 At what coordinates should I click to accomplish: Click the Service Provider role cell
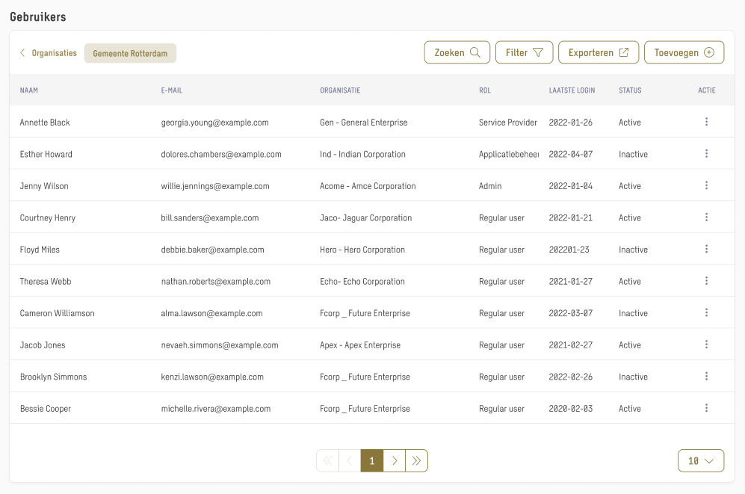pos(508,122)
